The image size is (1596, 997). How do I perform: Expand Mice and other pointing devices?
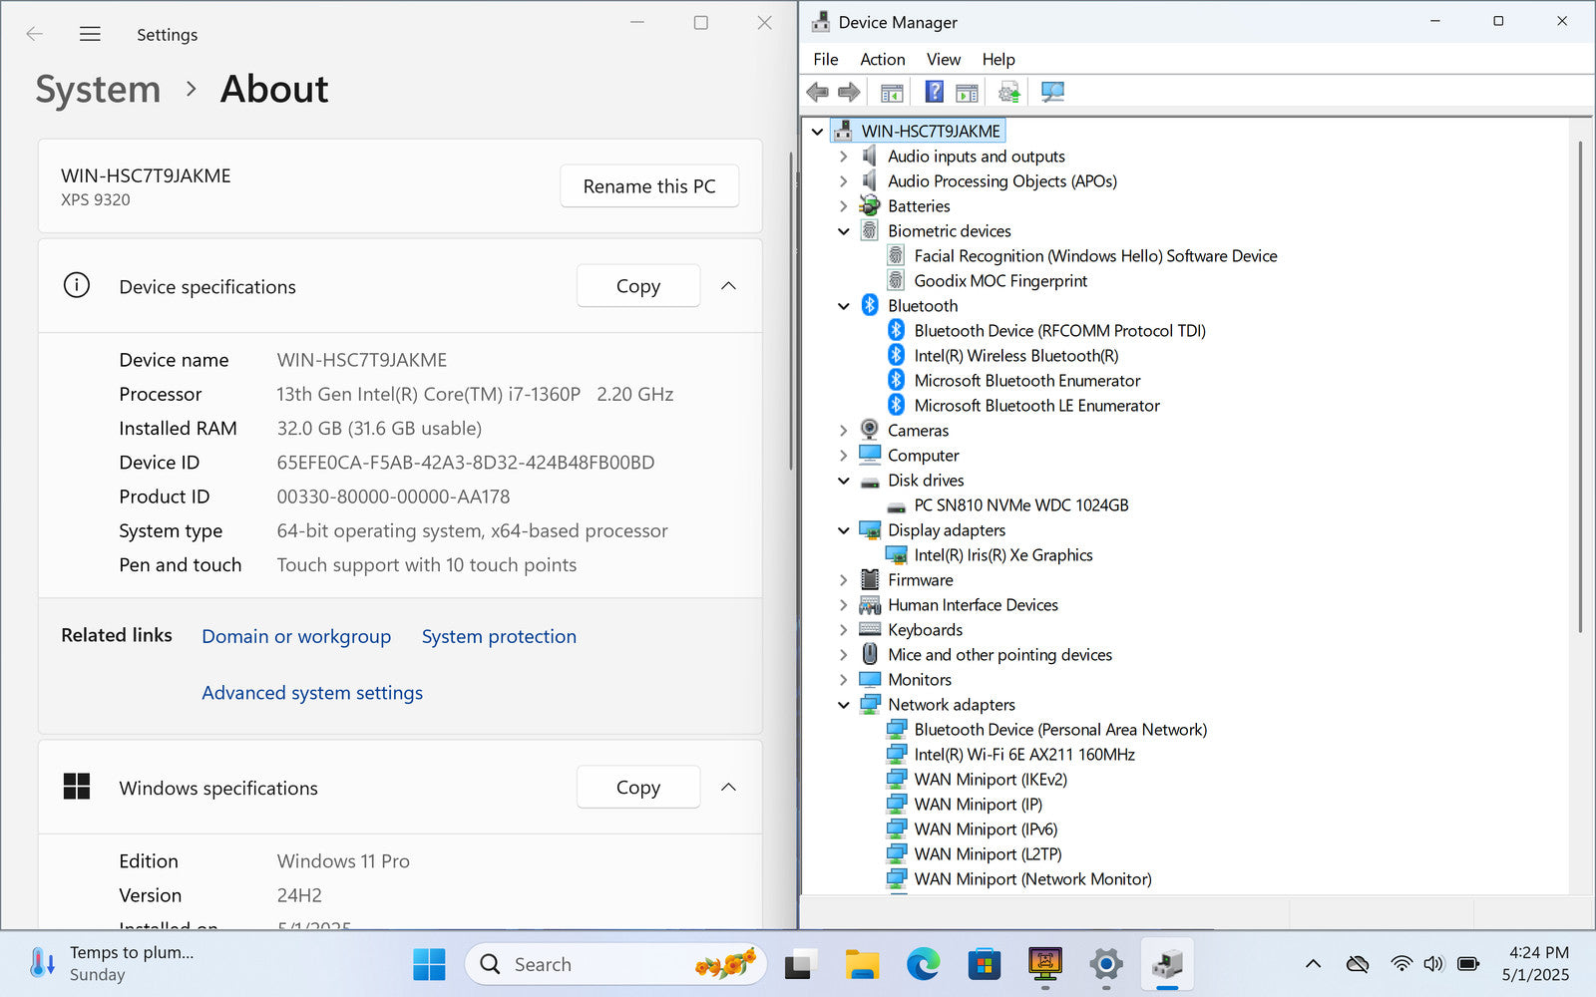coord(844,655)
